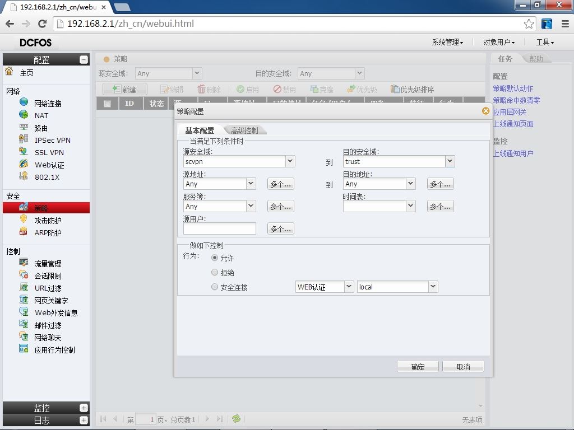
Task: Switch to 基本配置 tab
Action: (200, 130)
